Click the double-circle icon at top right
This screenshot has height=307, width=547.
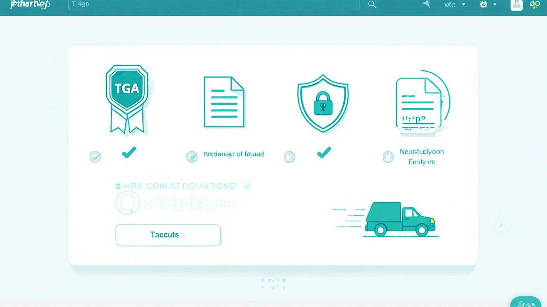[x=535, y=4]
